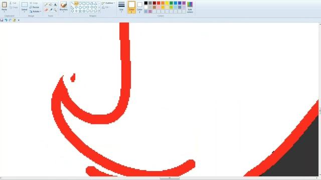Choose the Oval shape
This screenshot has height=180, width=321.
pos(80,3)
